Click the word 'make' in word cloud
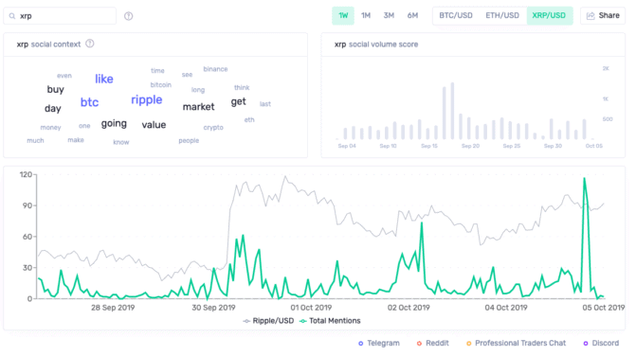The width and height of the screenshot is (636, 356). point(76,140)
